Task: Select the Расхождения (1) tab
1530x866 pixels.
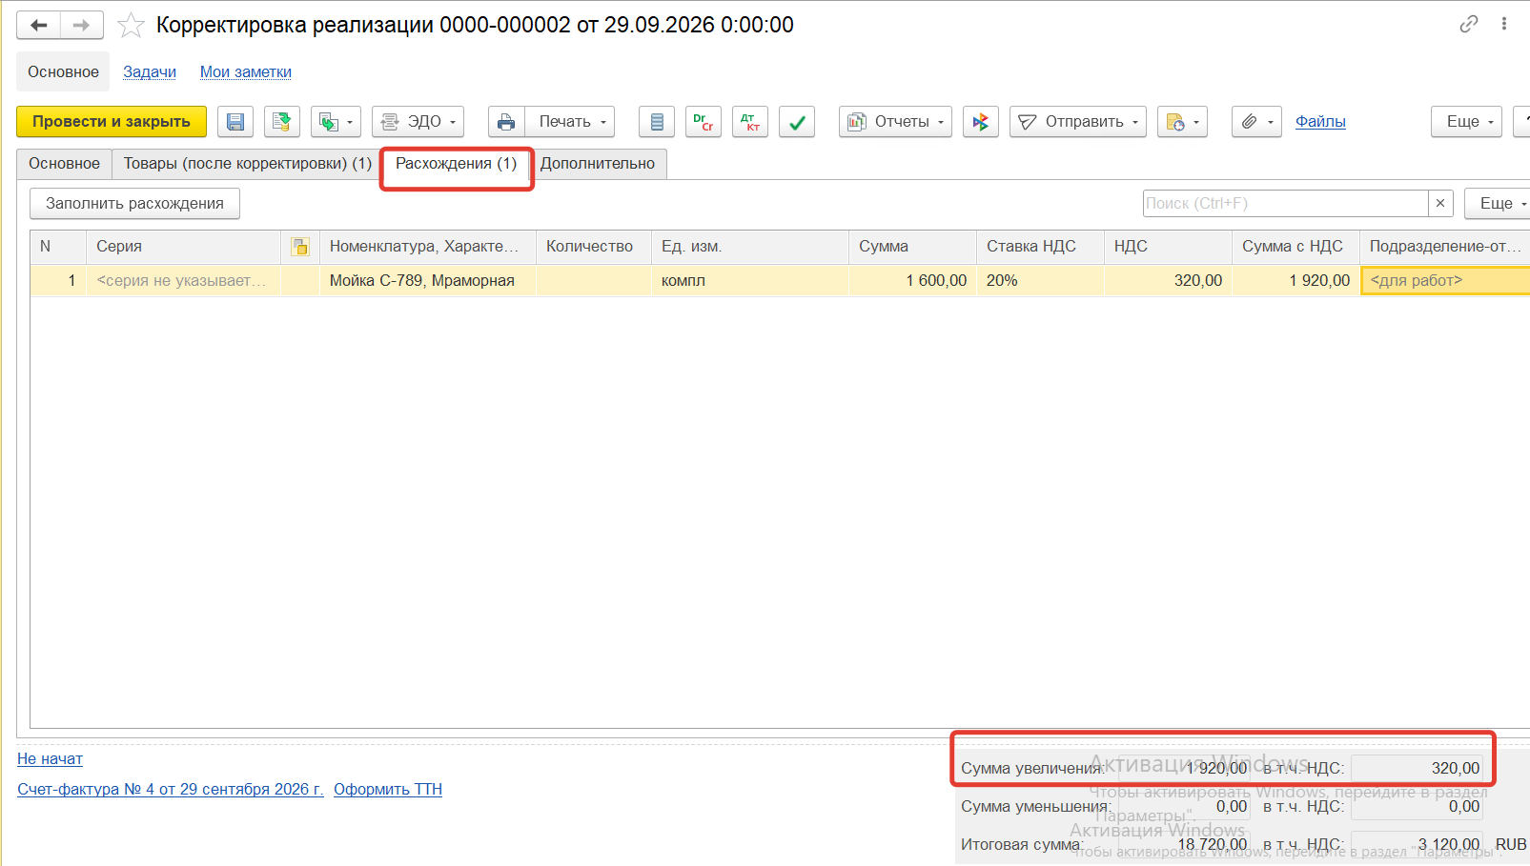Action: (457, 164)
